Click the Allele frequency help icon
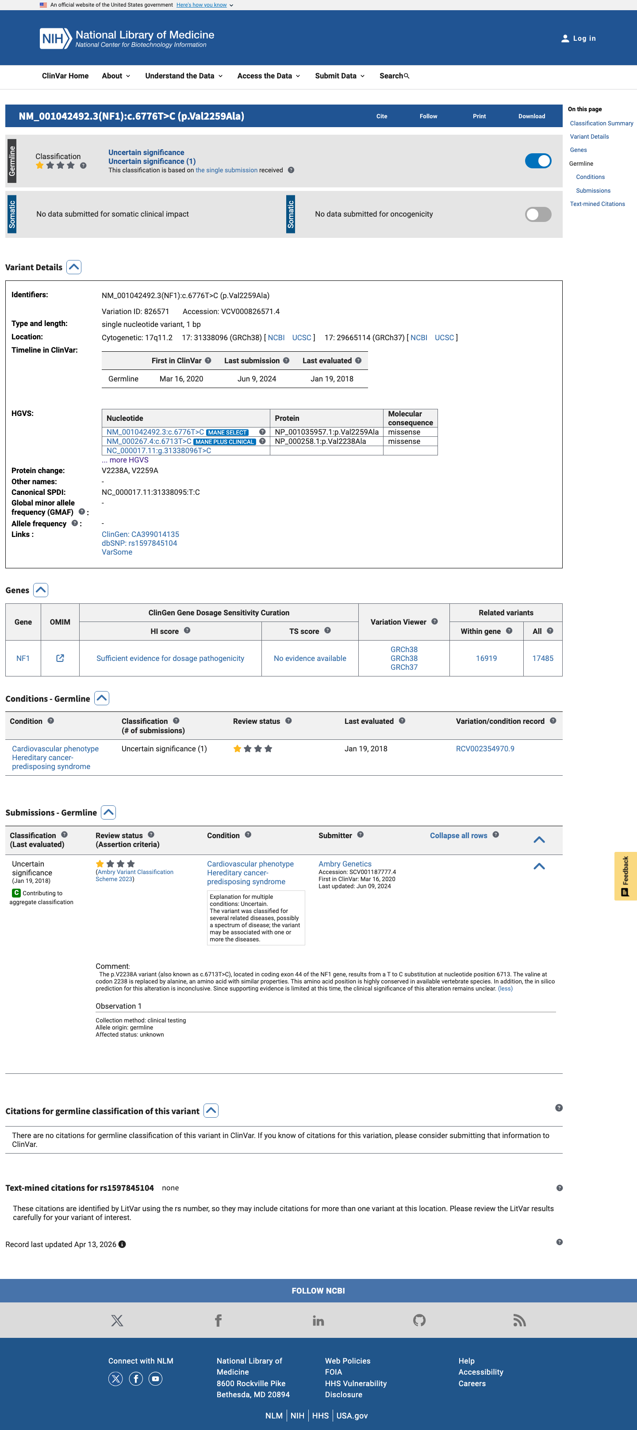This screenshot has width=637, height=1430. click(75, 524)
